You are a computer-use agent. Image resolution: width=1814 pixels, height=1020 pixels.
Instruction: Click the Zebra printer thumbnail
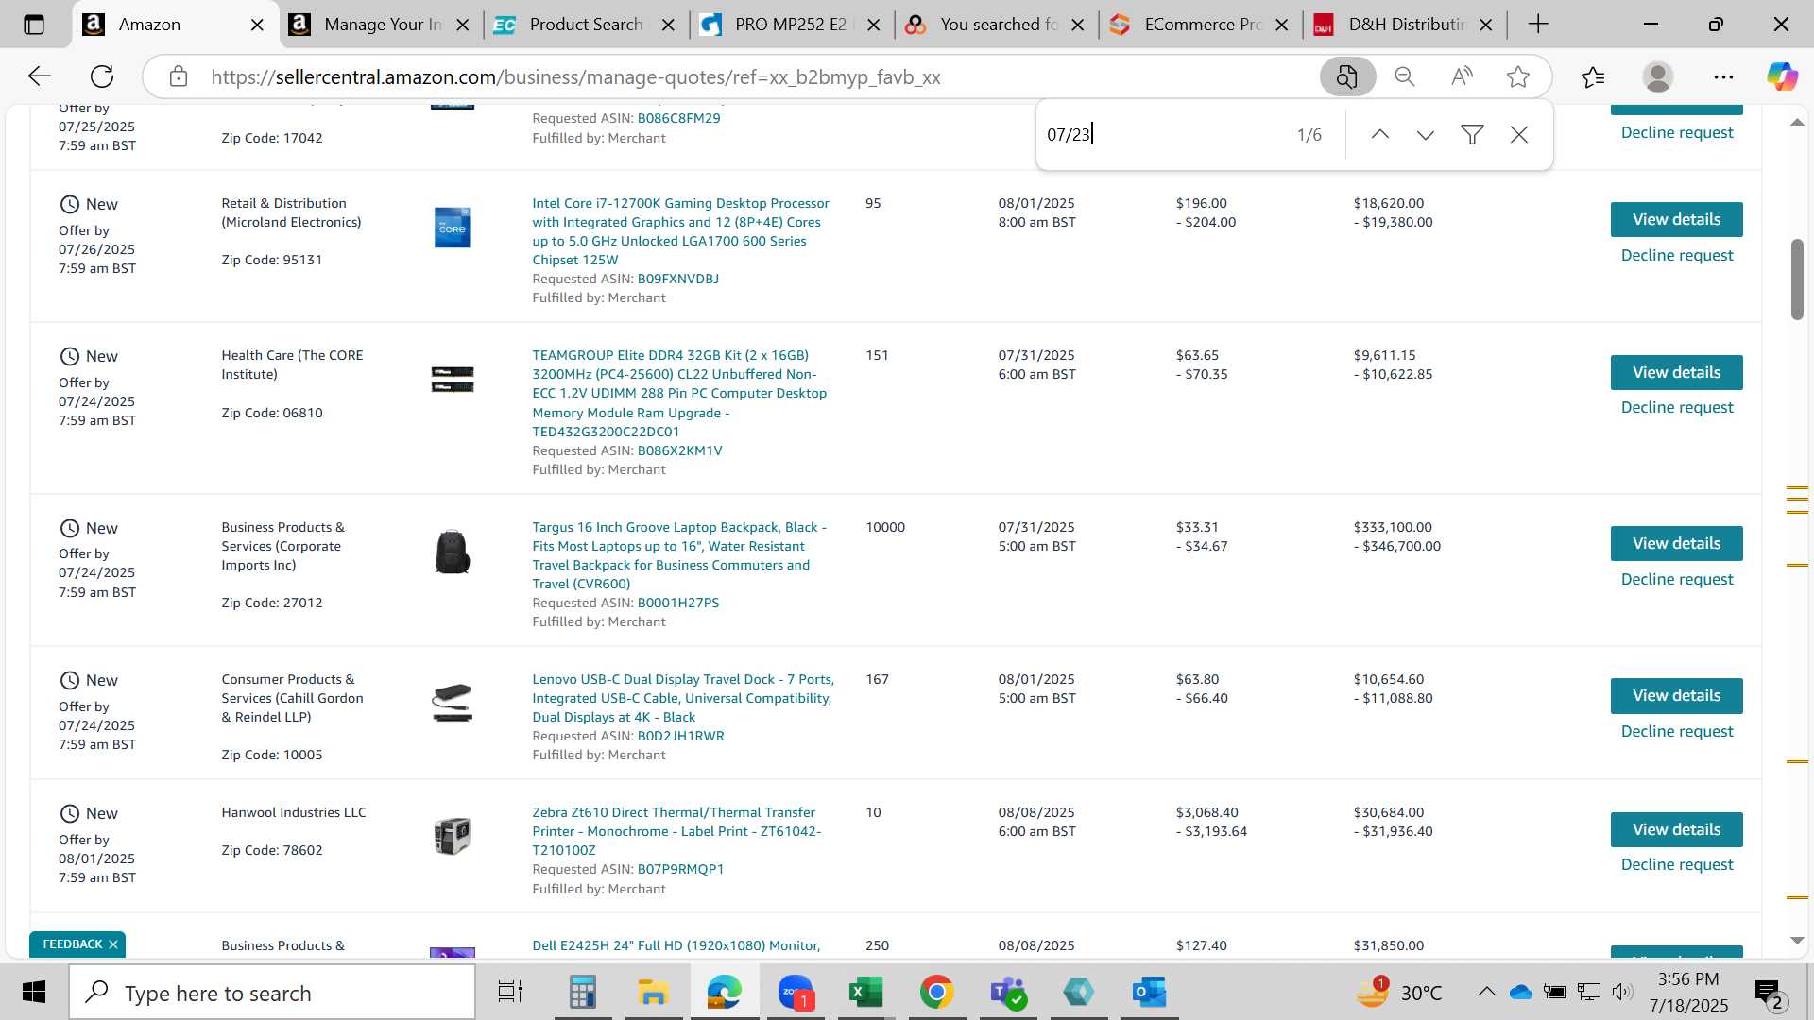[452, 836]
